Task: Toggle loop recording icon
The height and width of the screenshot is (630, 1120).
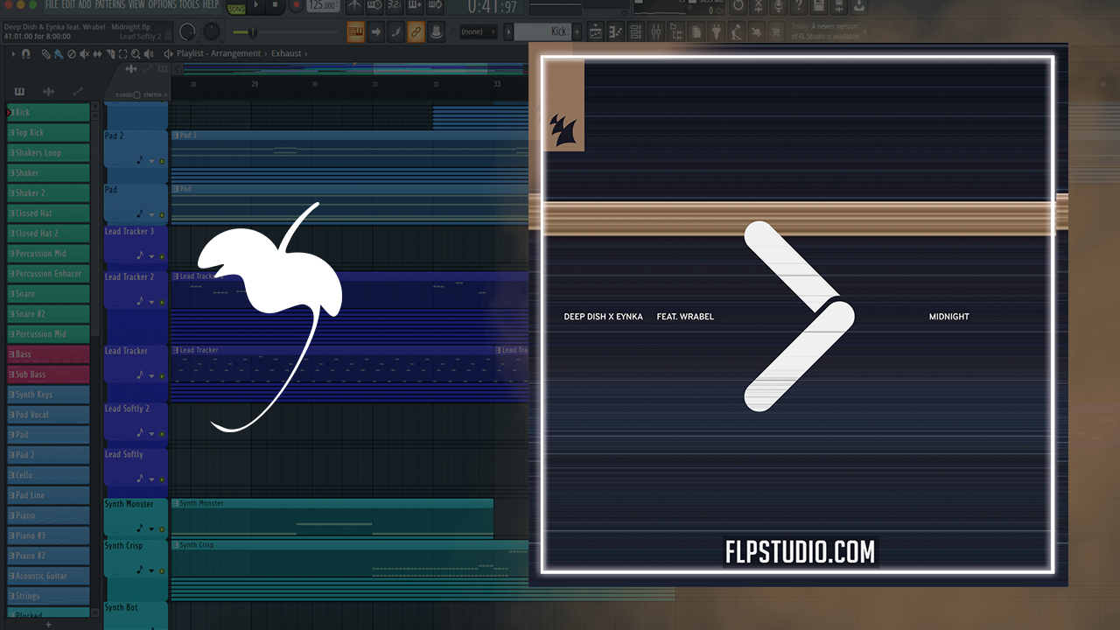Action: pos(435,5)
